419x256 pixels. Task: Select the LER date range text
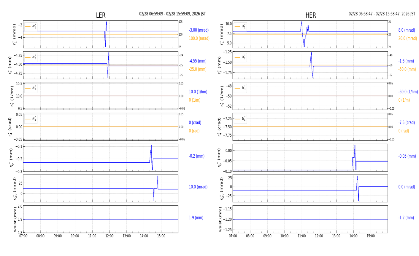(172, 14)
